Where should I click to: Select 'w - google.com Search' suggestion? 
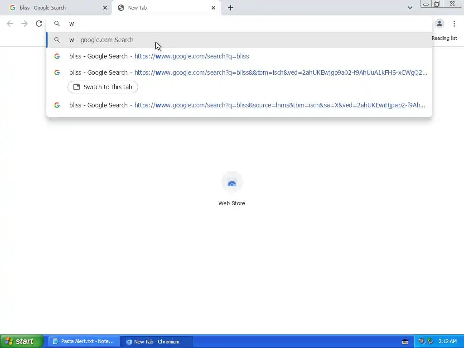click(x=239, y=40)
